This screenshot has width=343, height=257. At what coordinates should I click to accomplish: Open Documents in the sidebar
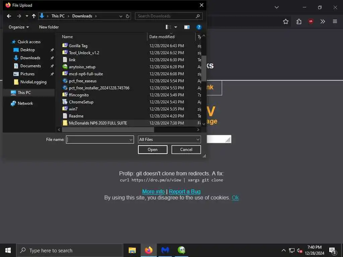pos(30,66)
